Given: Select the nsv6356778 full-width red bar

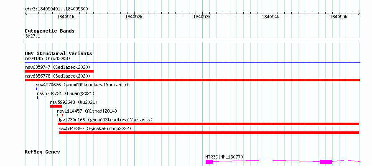Looking at the screenshot, I should tap(192, 80).
